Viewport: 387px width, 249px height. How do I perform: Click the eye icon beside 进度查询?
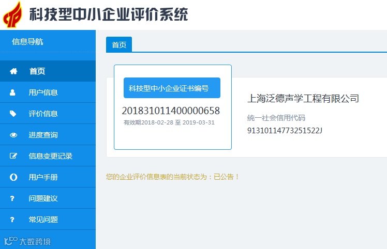13,135
